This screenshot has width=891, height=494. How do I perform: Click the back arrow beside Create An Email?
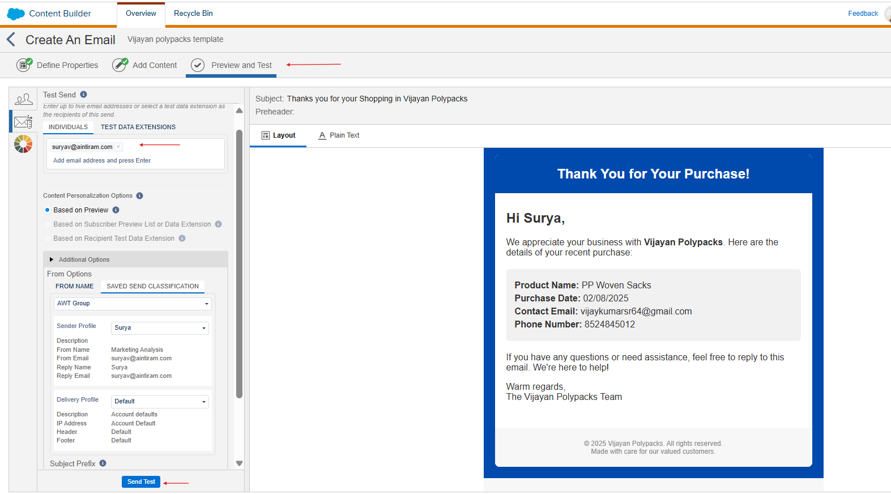(11, 40)
